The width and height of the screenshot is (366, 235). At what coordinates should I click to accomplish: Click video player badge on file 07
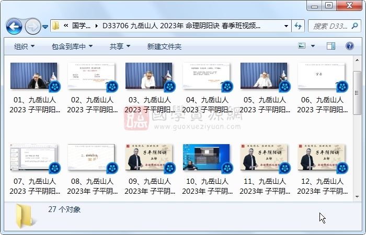coord(55,168)
